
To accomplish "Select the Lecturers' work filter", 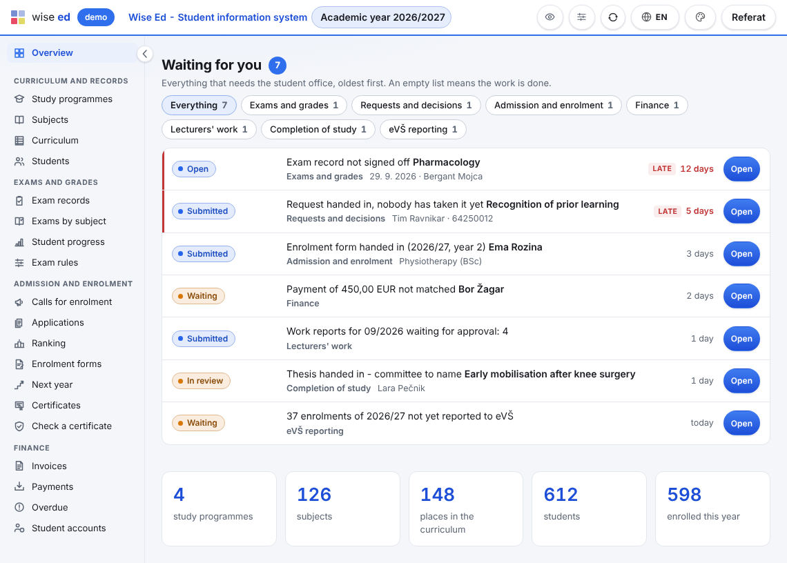I will coord(208,130).
